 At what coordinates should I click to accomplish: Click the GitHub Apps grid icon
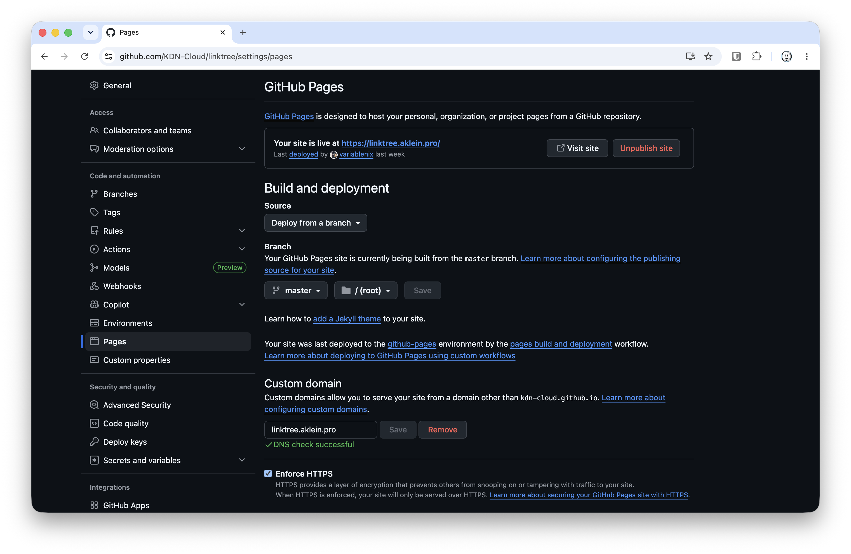[94, 505]
